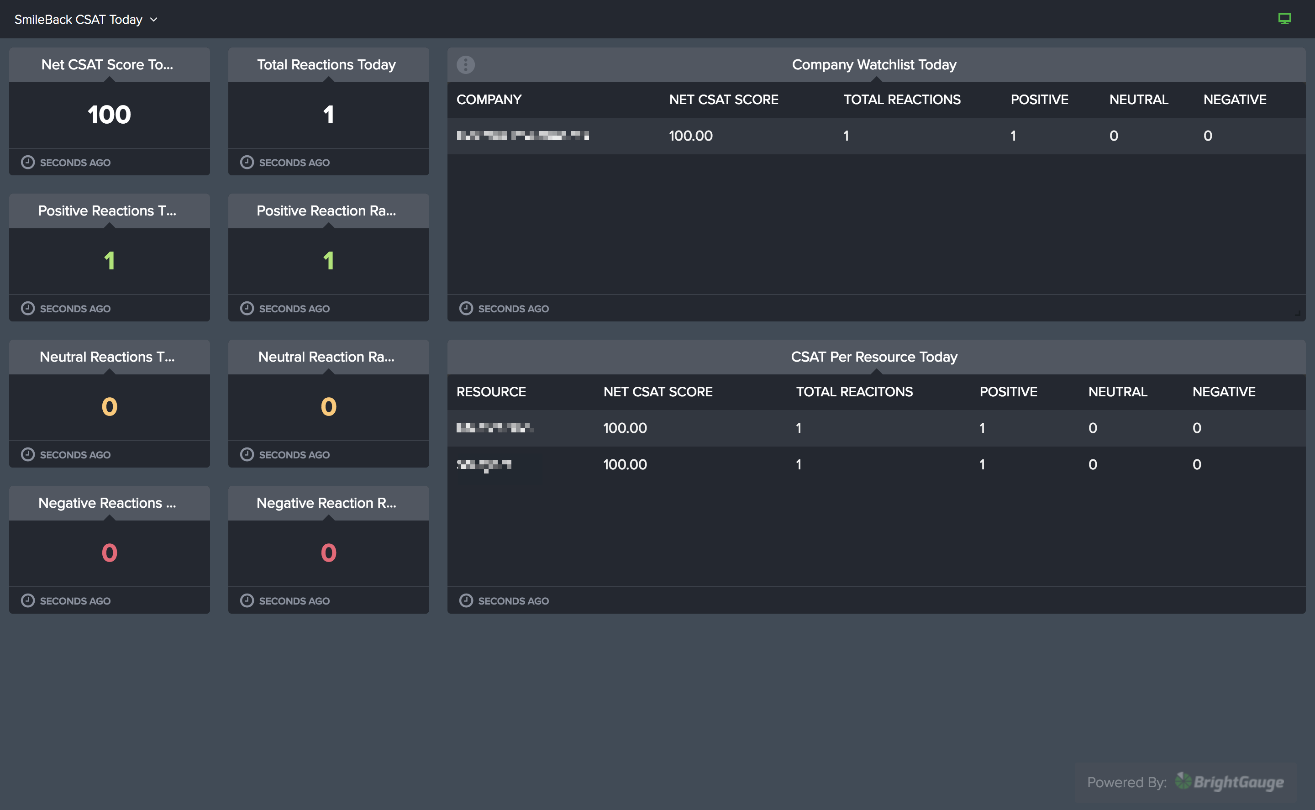The image size is (1315, 810).
Task: Sort Company Watchlist by NET CSAT SCORE
Action: [x=724, y=100]
